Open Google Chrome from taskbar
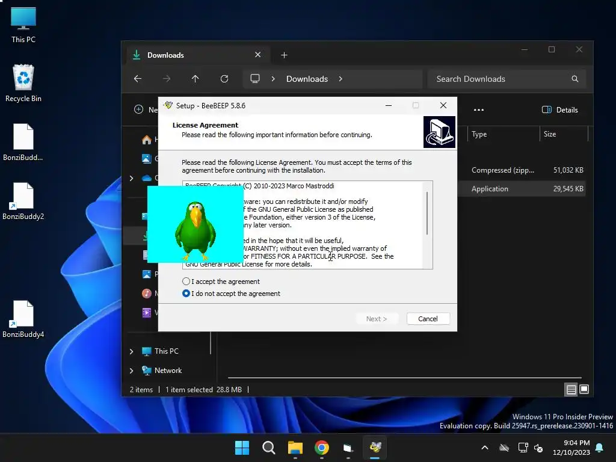Viewport: 616px width, 462px height. click(x=322, y=448)
